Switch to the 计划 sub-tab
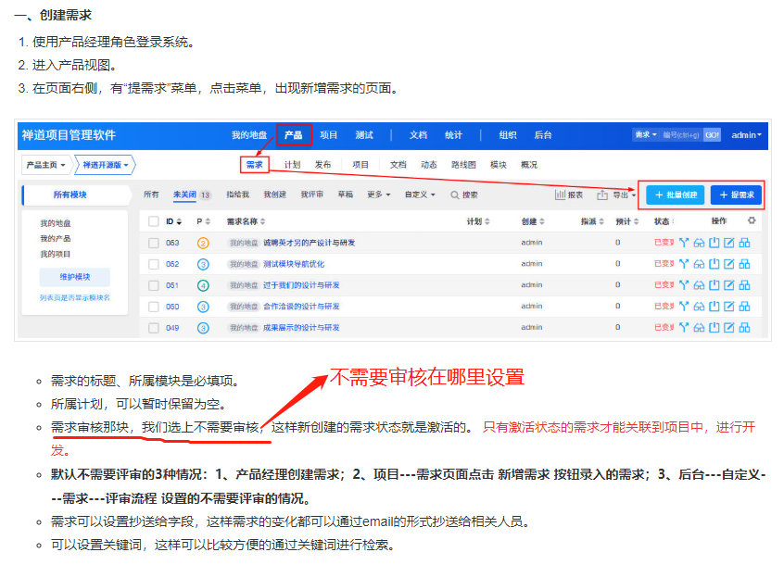Screen dimensions: 784x565 pyautogui.click(x=292, y=165)
